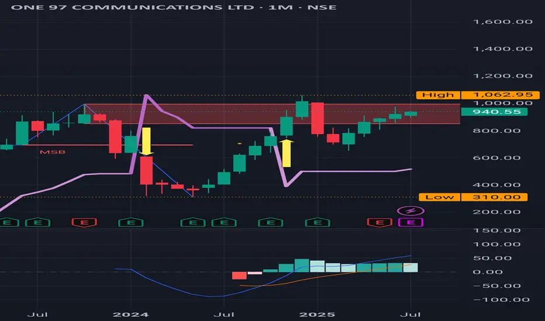The image size is (545, 321).
Task: Click the purple lightning bolt icon
Action: click(x=411, y=211)
